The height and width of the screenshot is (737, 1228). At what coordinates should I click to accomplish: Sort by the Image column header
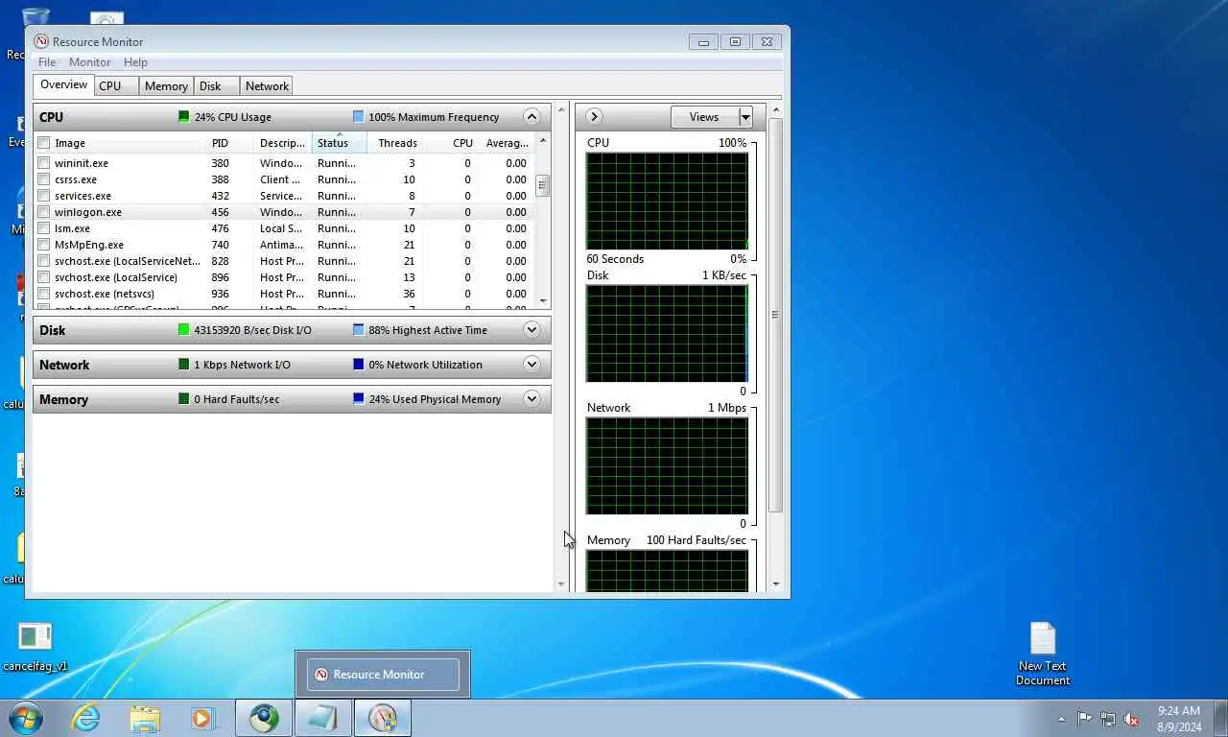point(120,143)
